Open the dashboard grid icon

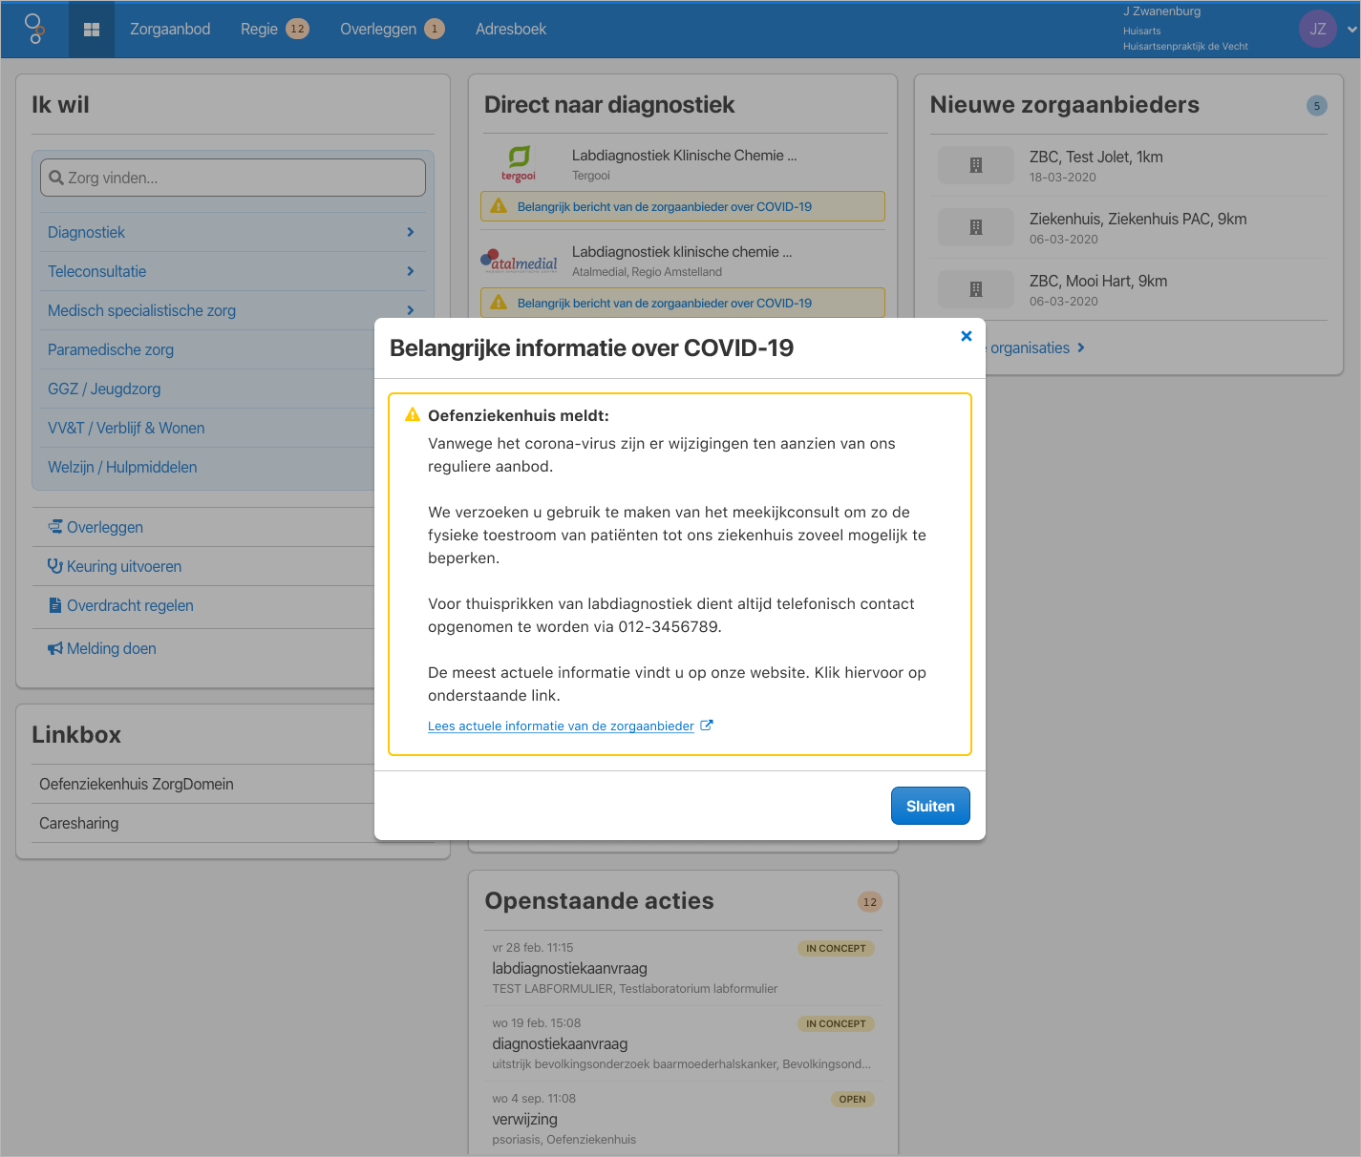(x=92, y=29)
